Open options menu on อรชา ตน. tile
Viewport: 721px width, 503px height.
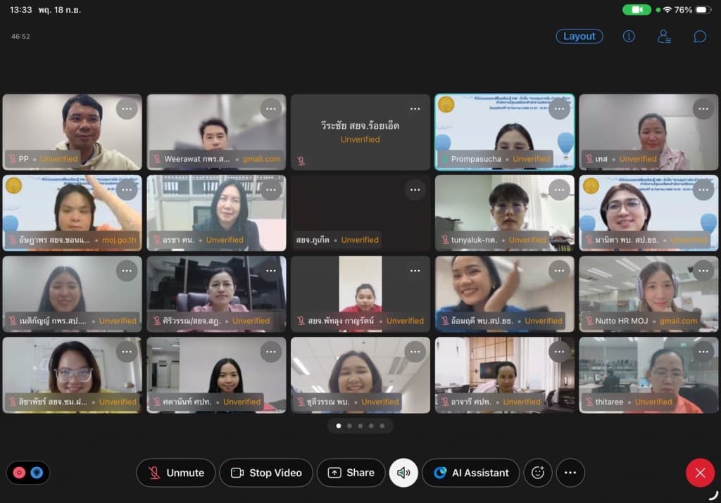tap(271, 190)
